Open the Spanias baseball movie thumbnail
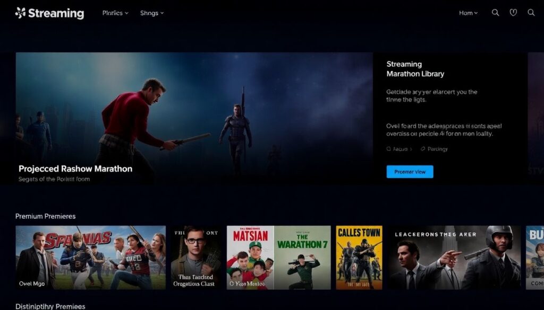The width and height of the screenshot is (544, 310). (90, 258)
